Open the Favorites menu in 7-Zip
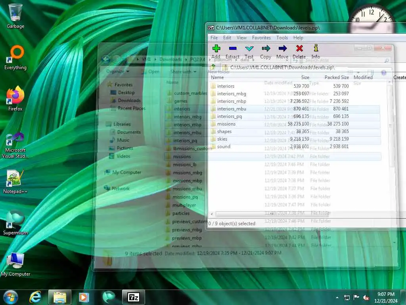406x305 pixels. [x=261, y=38]
